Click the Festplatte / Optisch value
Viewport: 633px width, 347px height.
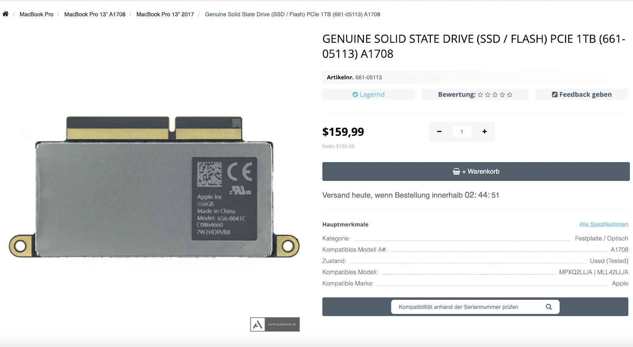pyautogui.click(x=602, y=239)
